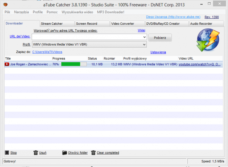Click the Profil label link
The image size is (228, 167).
click(26, 44)
